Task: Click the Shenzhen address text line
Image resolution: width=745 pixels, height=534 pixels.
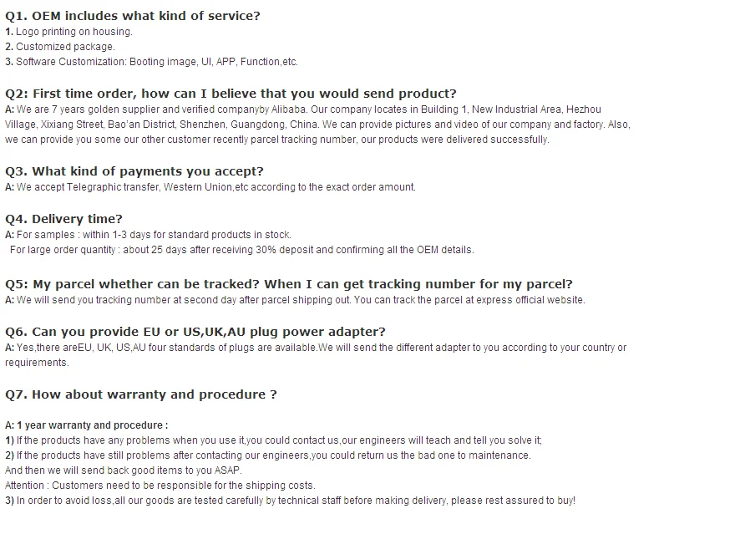Action: (x=317, y=125)
